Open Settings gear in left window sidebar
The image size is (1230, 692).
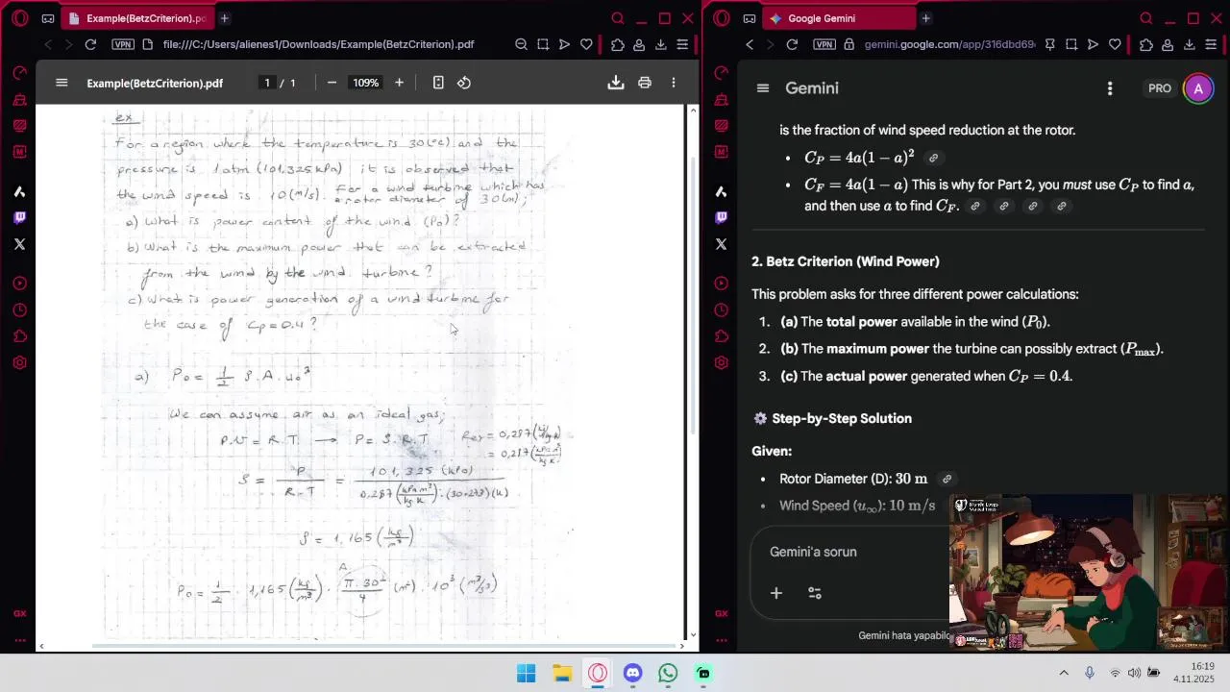pyautogui.click(x=20, y=363)
